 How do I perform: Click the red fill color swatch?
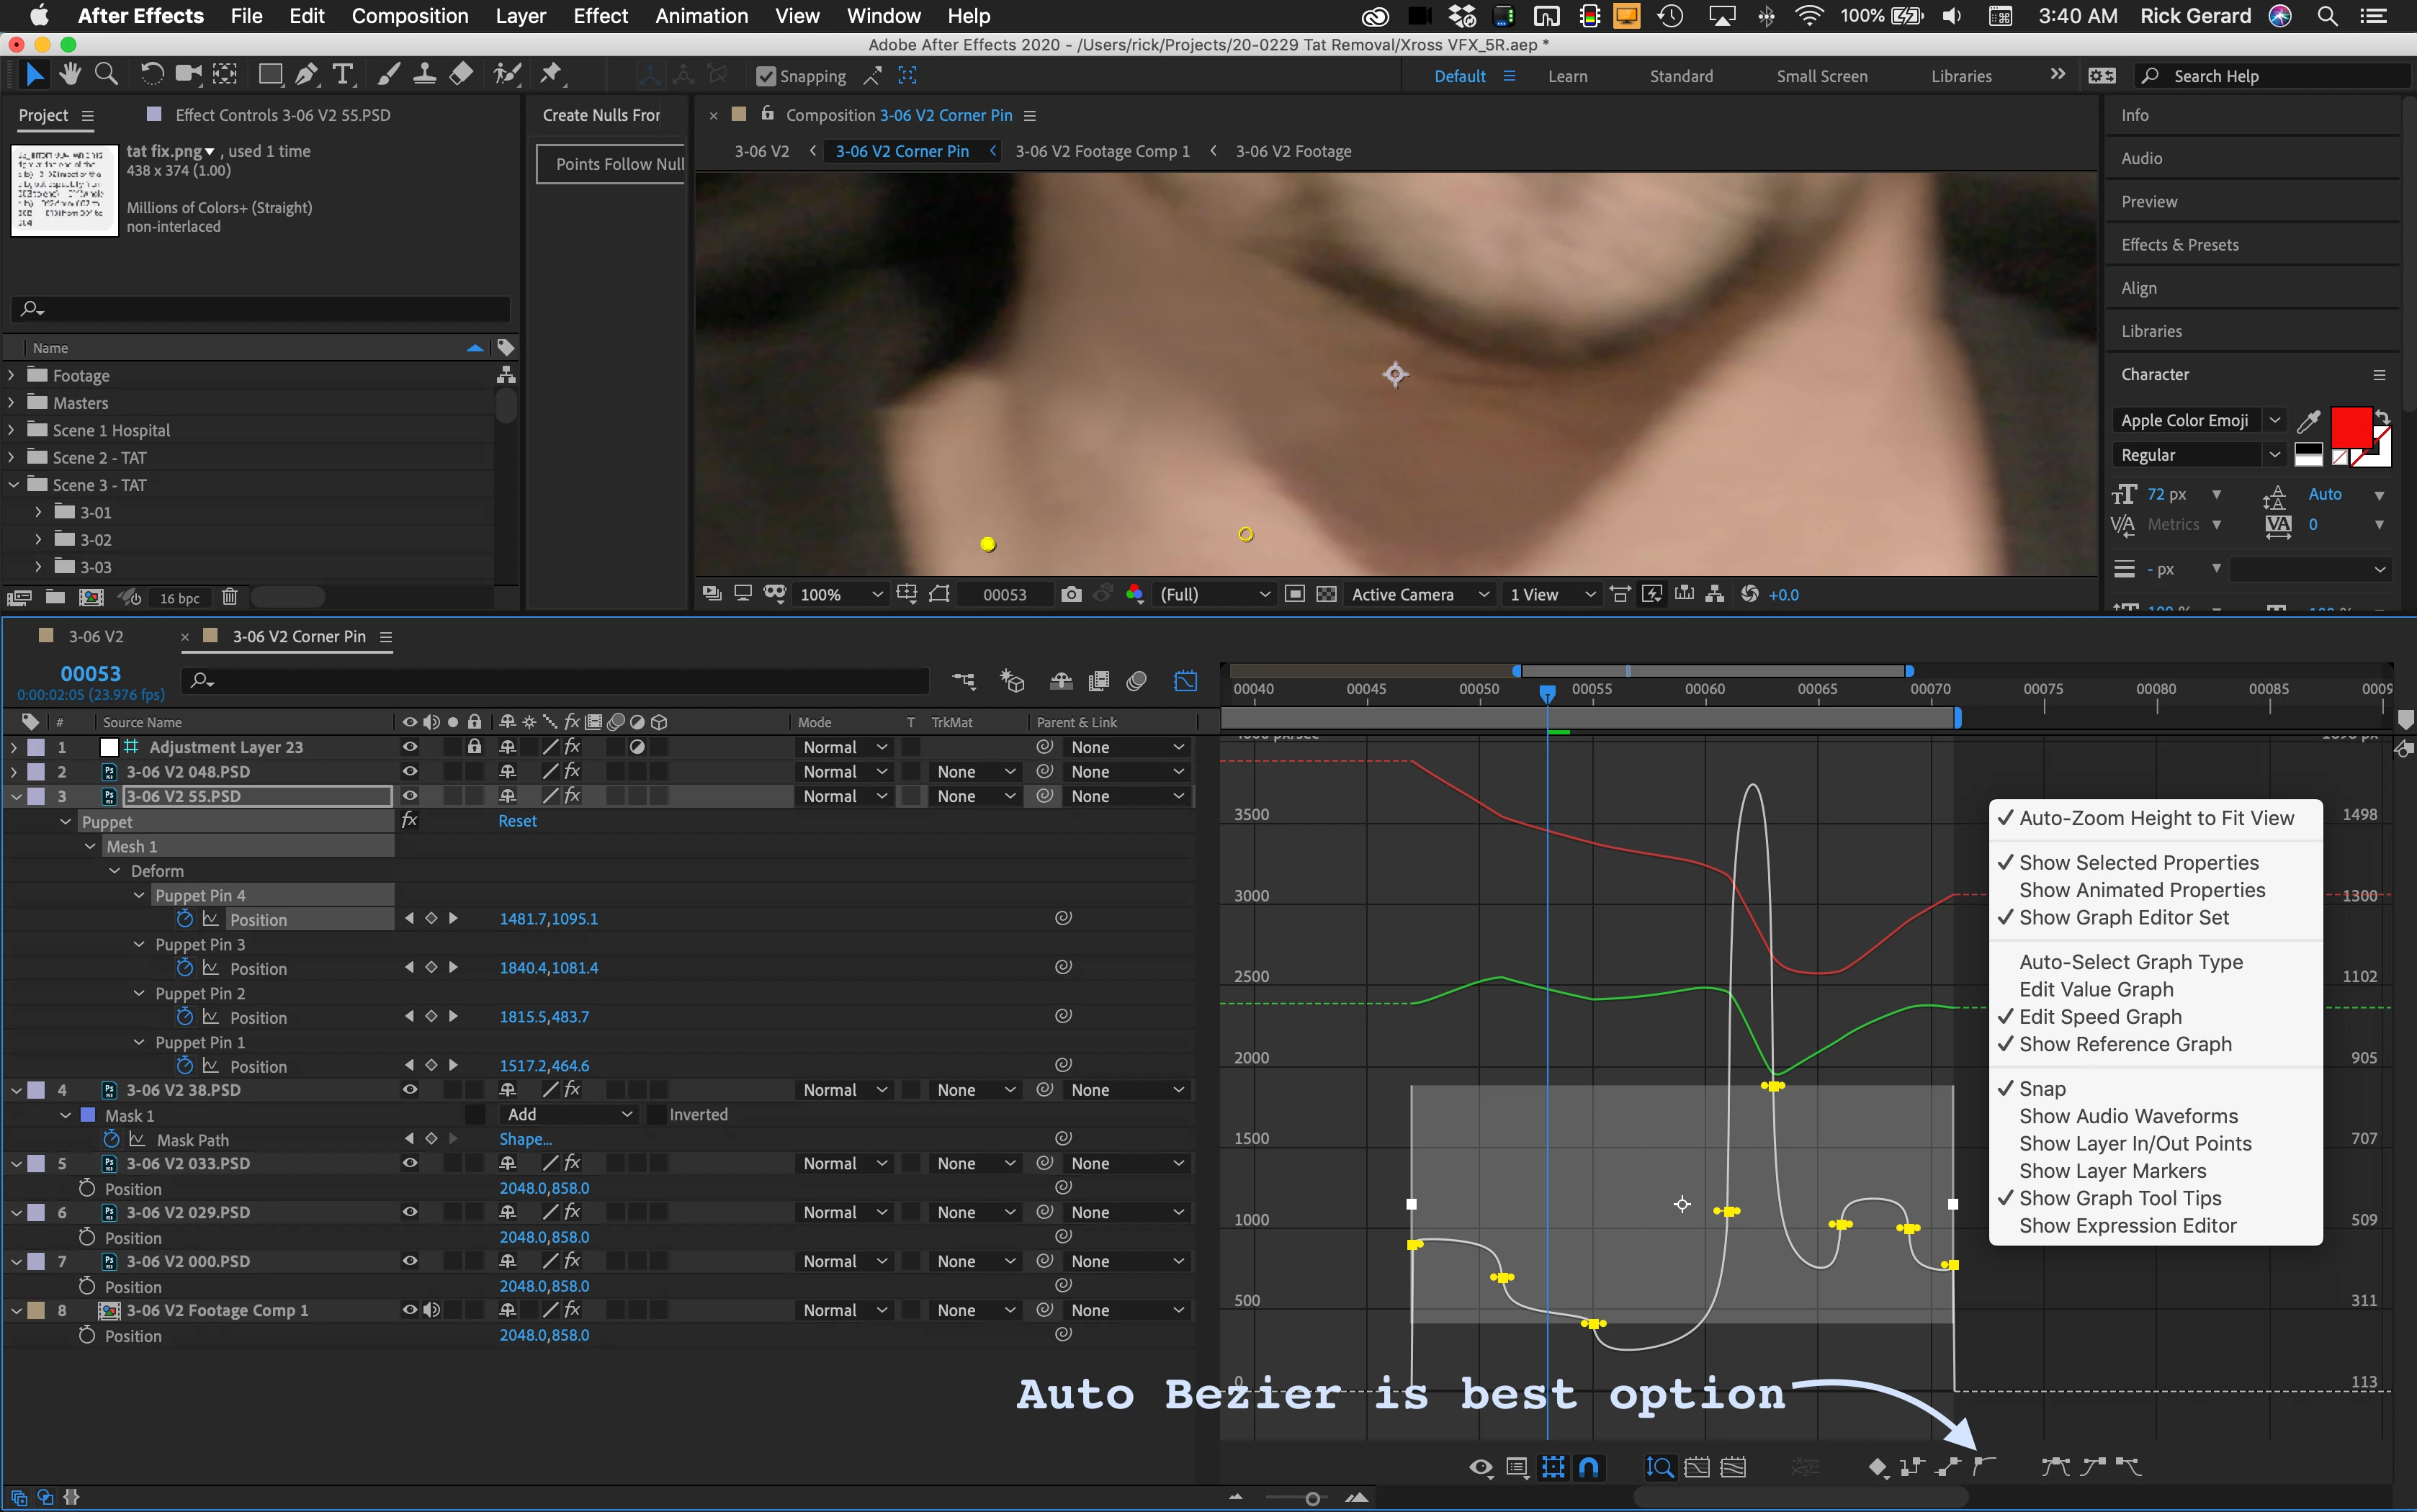click(2349, 428)
